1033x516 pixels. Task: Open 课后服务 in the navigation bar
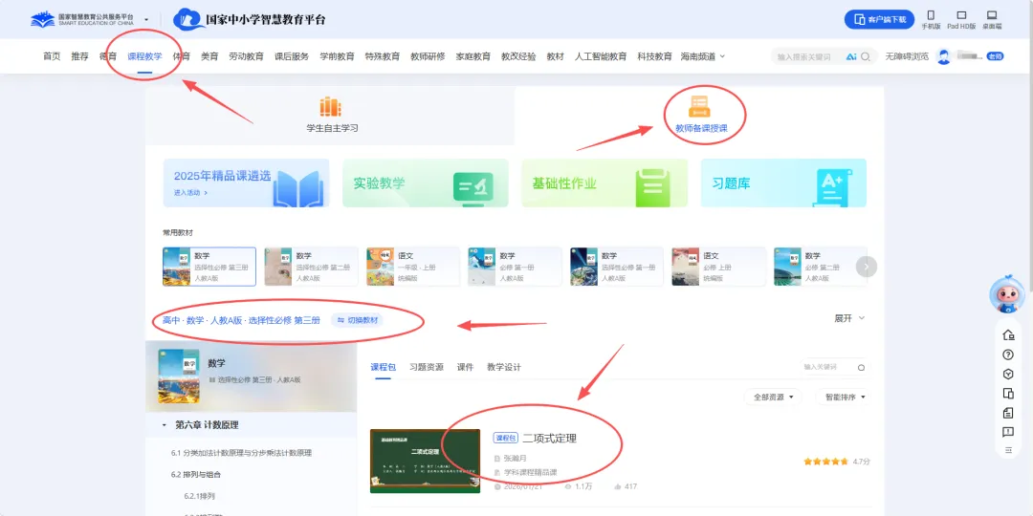pyautogui.click(x=292, y=56)
